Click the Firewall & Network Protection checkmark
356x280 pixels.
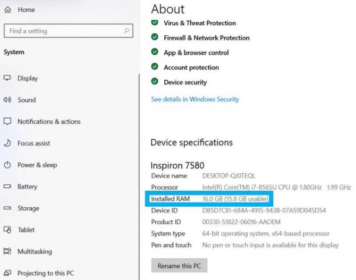click(x=155, y=38)
